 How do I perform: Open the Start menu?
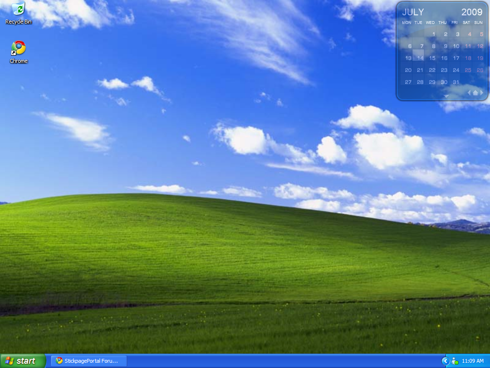(x=23, y=361)
